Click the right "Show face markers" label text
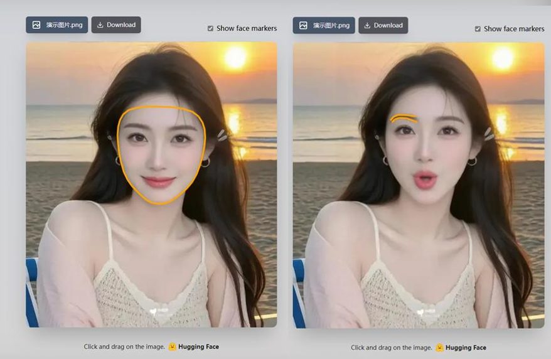551x359 pixels. 514,29
